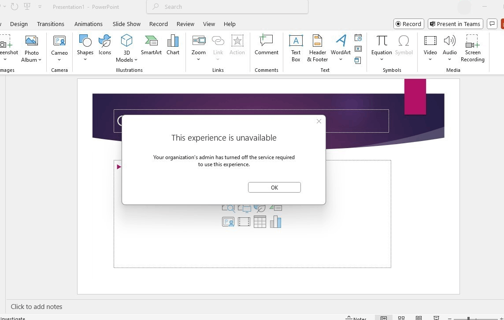Start a Screen Recording
This screenshot has height=320, width=504.
(472, 46)
